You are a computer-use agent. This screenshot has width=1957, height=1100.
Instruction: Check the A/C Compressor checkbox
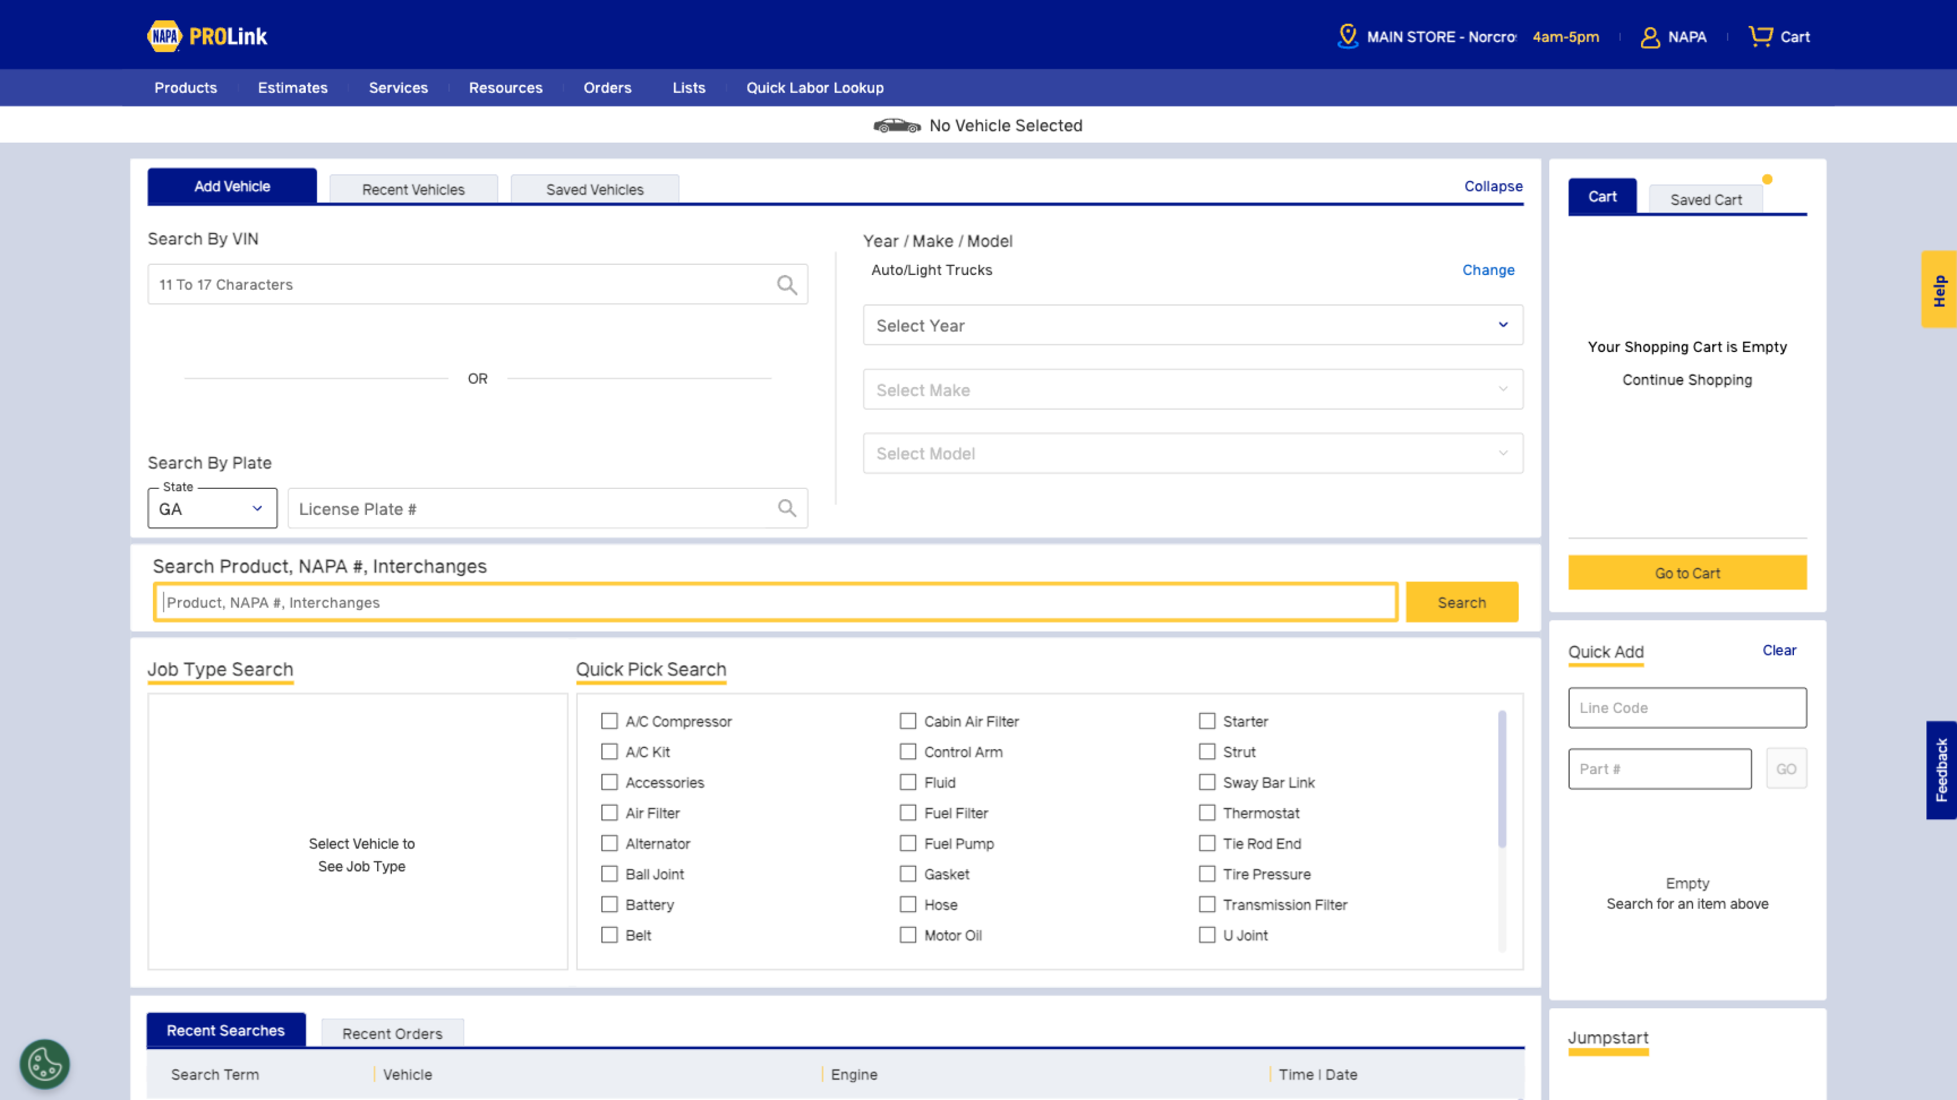610,721
